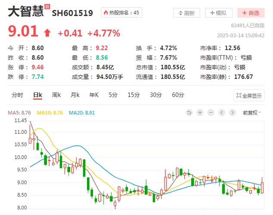Screen dimensions: 273x215
Task: Click the chart reset (undo arrow) icon
Action: pyautogui.click(x=189, y=113)
